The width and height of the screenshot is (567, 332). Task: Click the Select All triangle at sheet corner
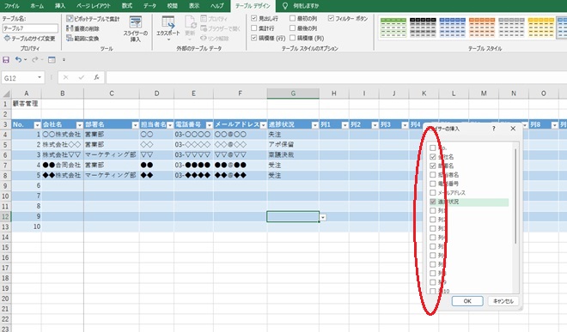click(7, 94)
